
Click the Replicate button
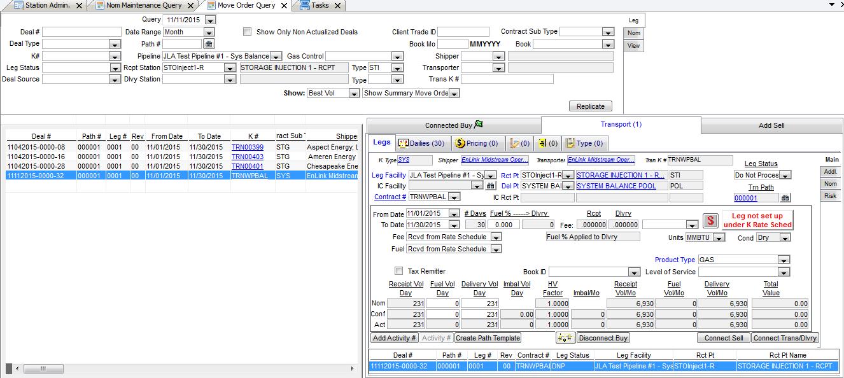(590, 106)
